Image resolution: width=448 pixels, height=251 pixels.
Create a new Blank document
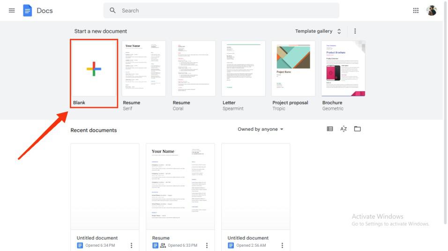(x=94, y=69)
